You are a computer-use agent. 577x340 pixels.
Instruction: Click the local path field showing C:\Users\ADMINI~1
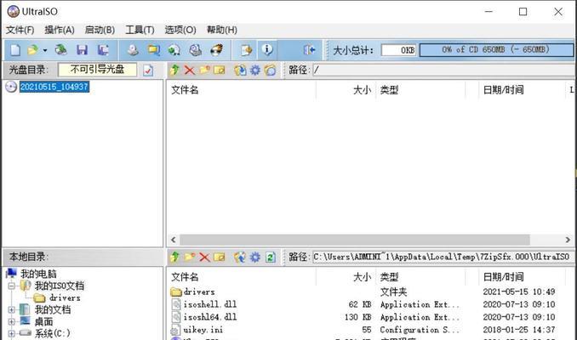tap(443, 257)
